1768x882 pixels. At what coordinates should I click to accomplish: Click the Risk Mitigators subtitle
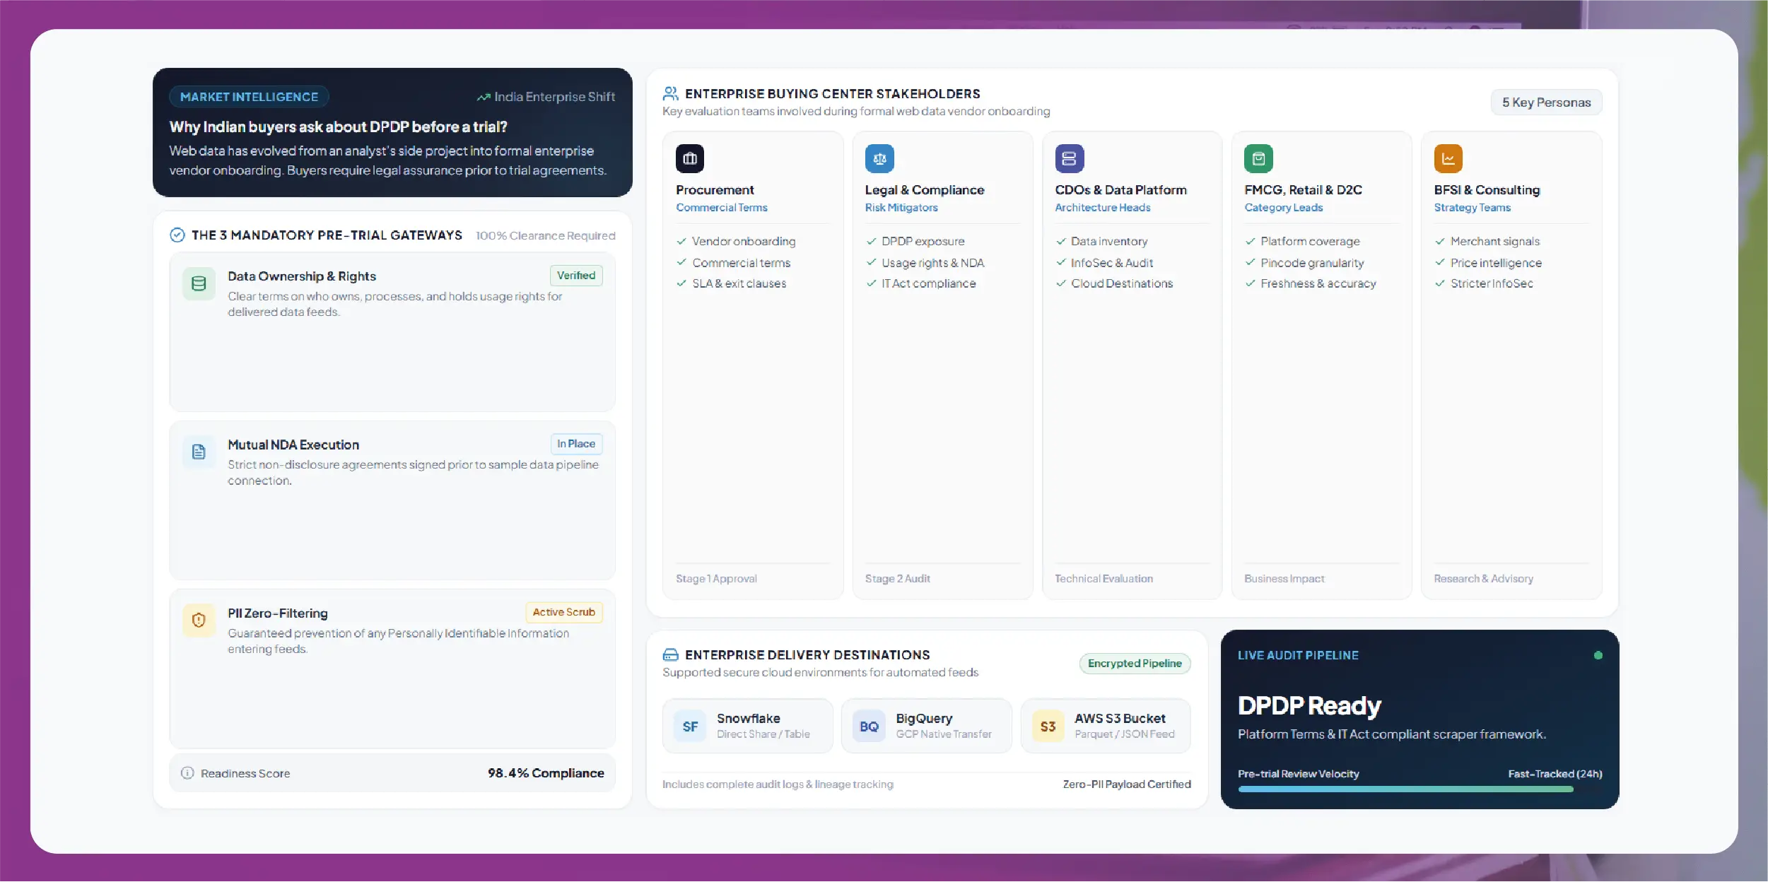click(901, 208)
